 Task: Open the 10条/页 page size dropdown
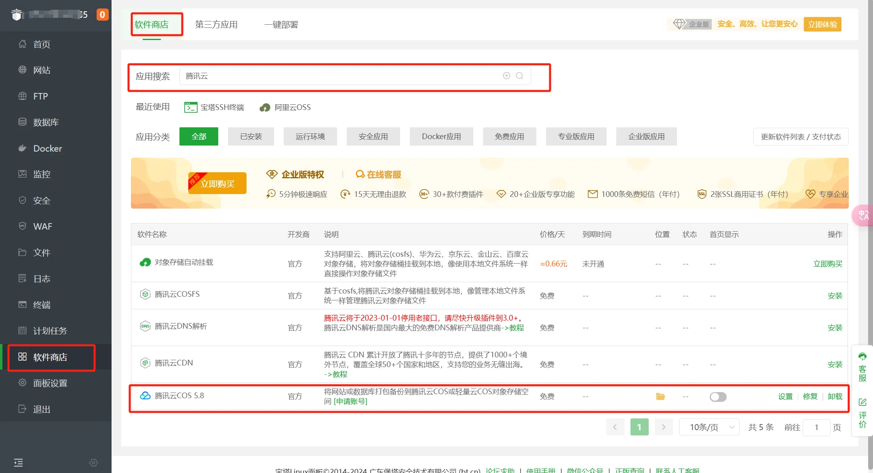tap(709, 427)
